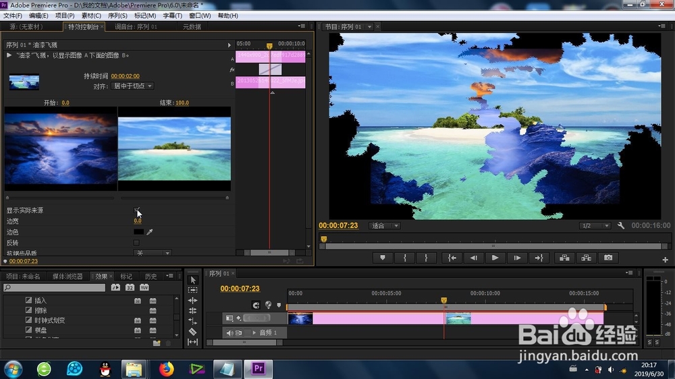Screen dimensions: 675x379
Task: Open timeline display settings globe icon
Action: (x=268, y=305)
